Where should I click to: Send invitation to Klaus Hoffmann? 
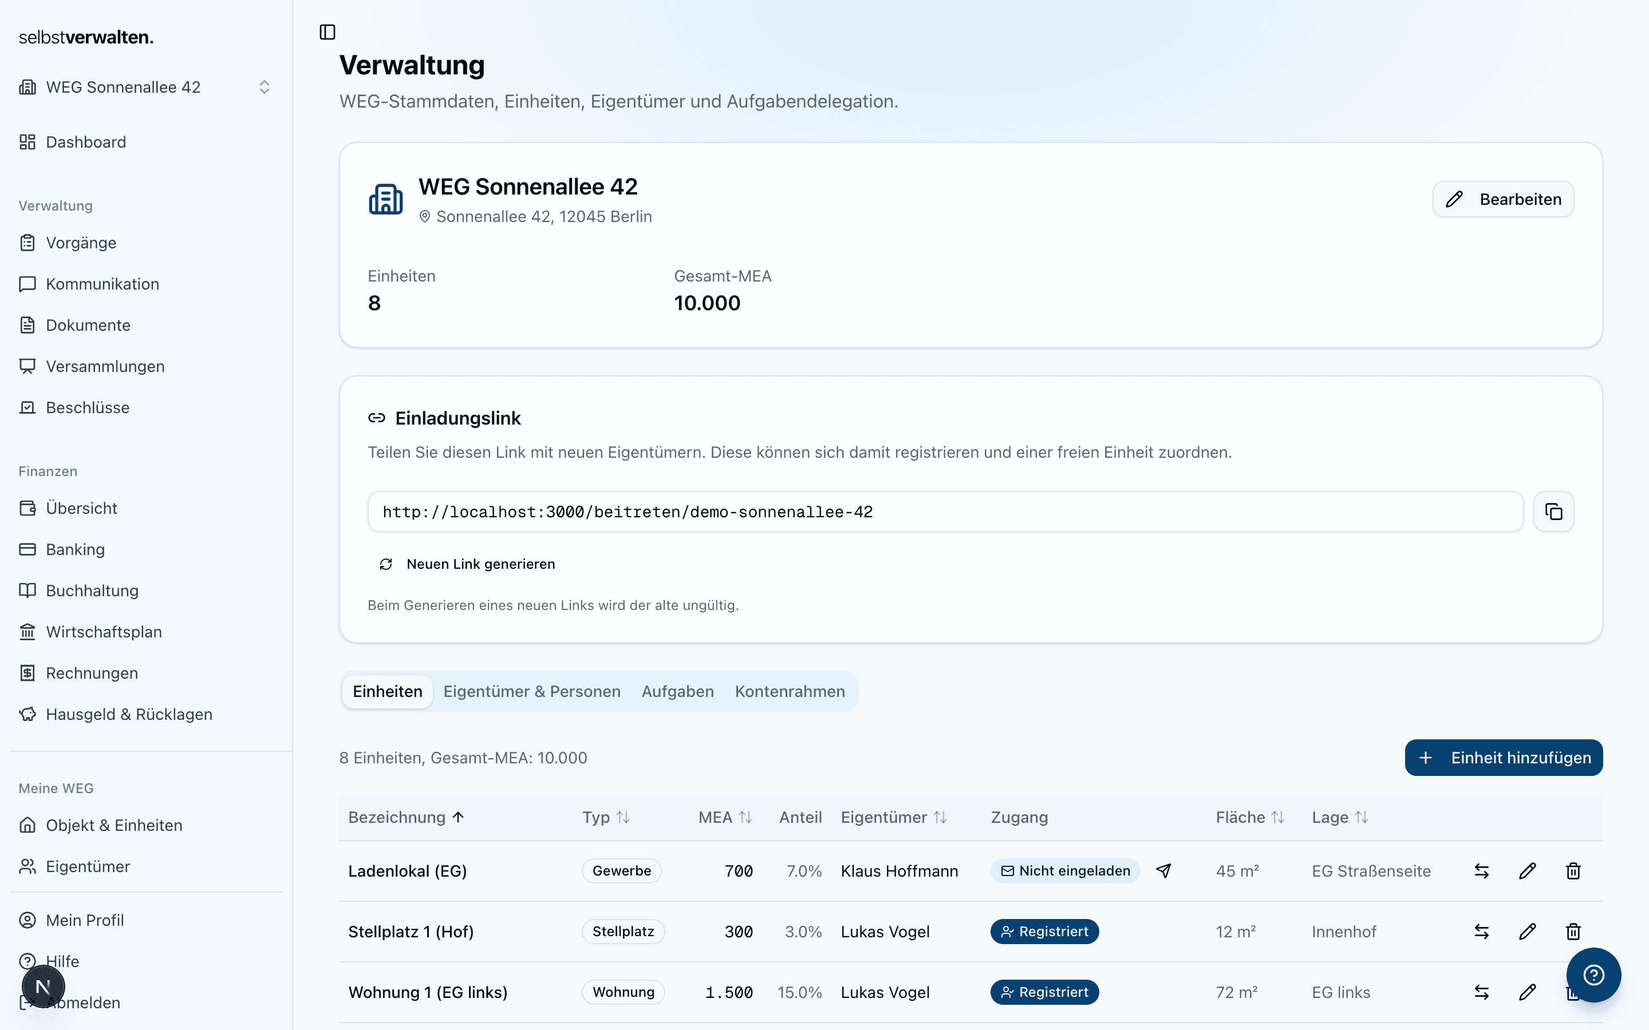tap(1164, 870)
